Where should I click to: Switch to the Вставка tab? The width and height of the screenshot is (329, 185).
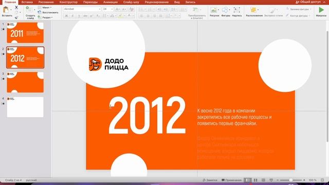click(27, 2)
